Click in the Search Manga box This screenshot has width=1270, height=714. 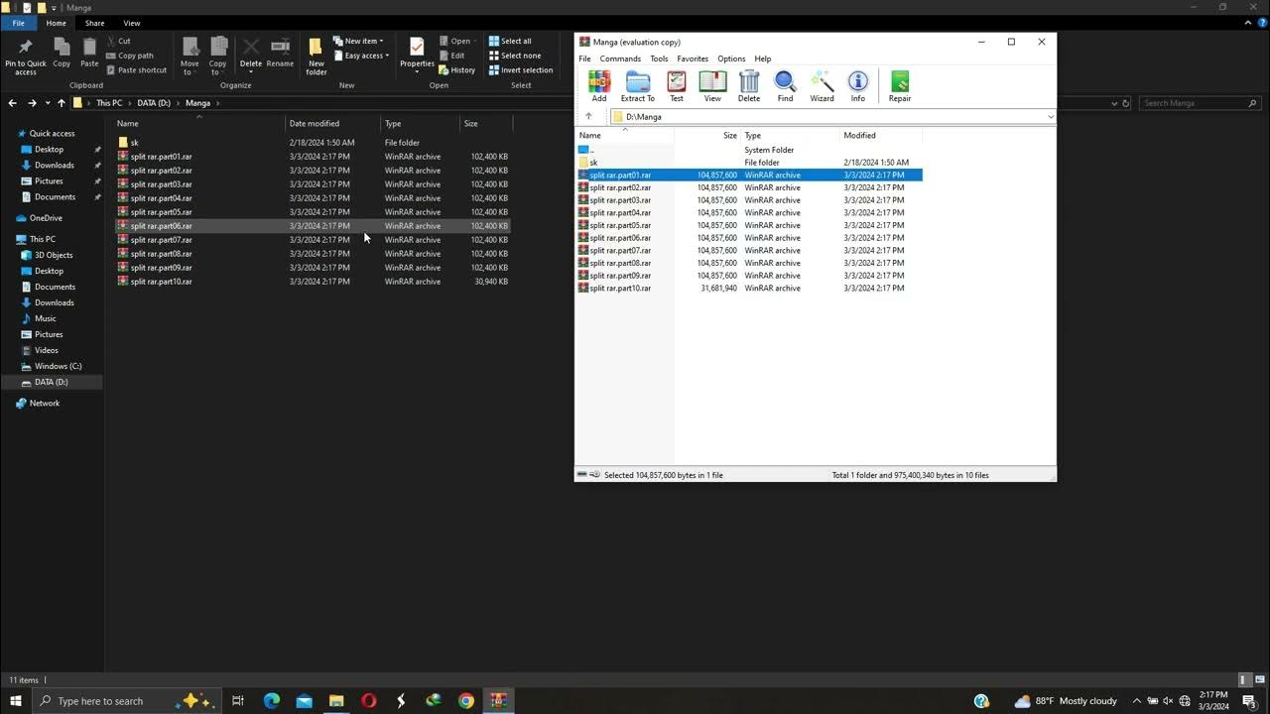1200,103
